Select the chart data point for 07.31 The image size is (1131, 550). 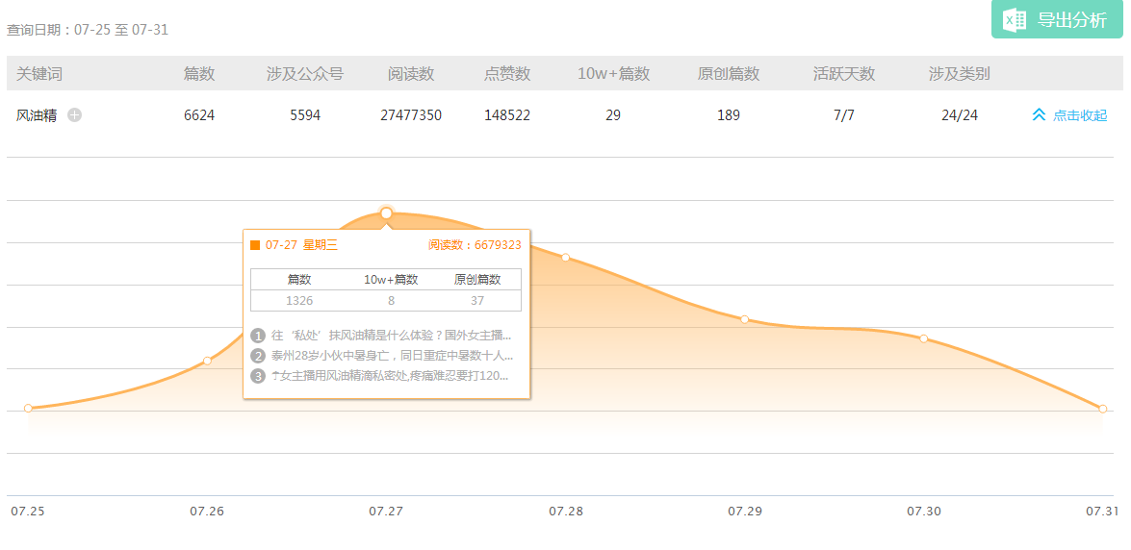click(x=1103, y=409)
